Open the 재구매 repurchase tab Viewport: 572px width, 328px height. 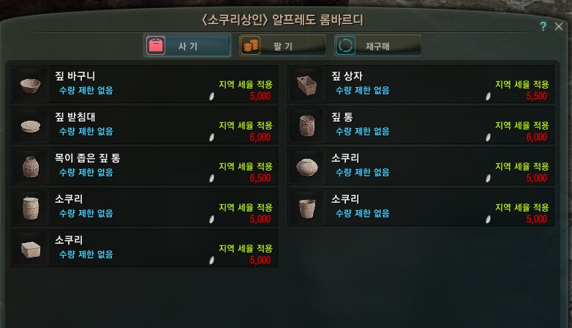[377, 45]
